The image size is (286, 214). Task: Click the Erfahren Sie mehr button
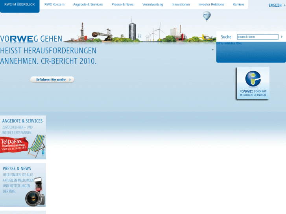click(52, 80)
